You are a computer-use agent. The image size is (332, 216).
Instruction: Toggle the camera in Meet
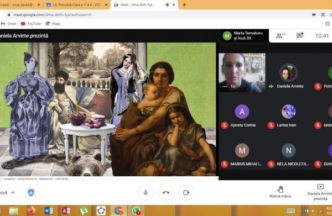coord(186,193)
